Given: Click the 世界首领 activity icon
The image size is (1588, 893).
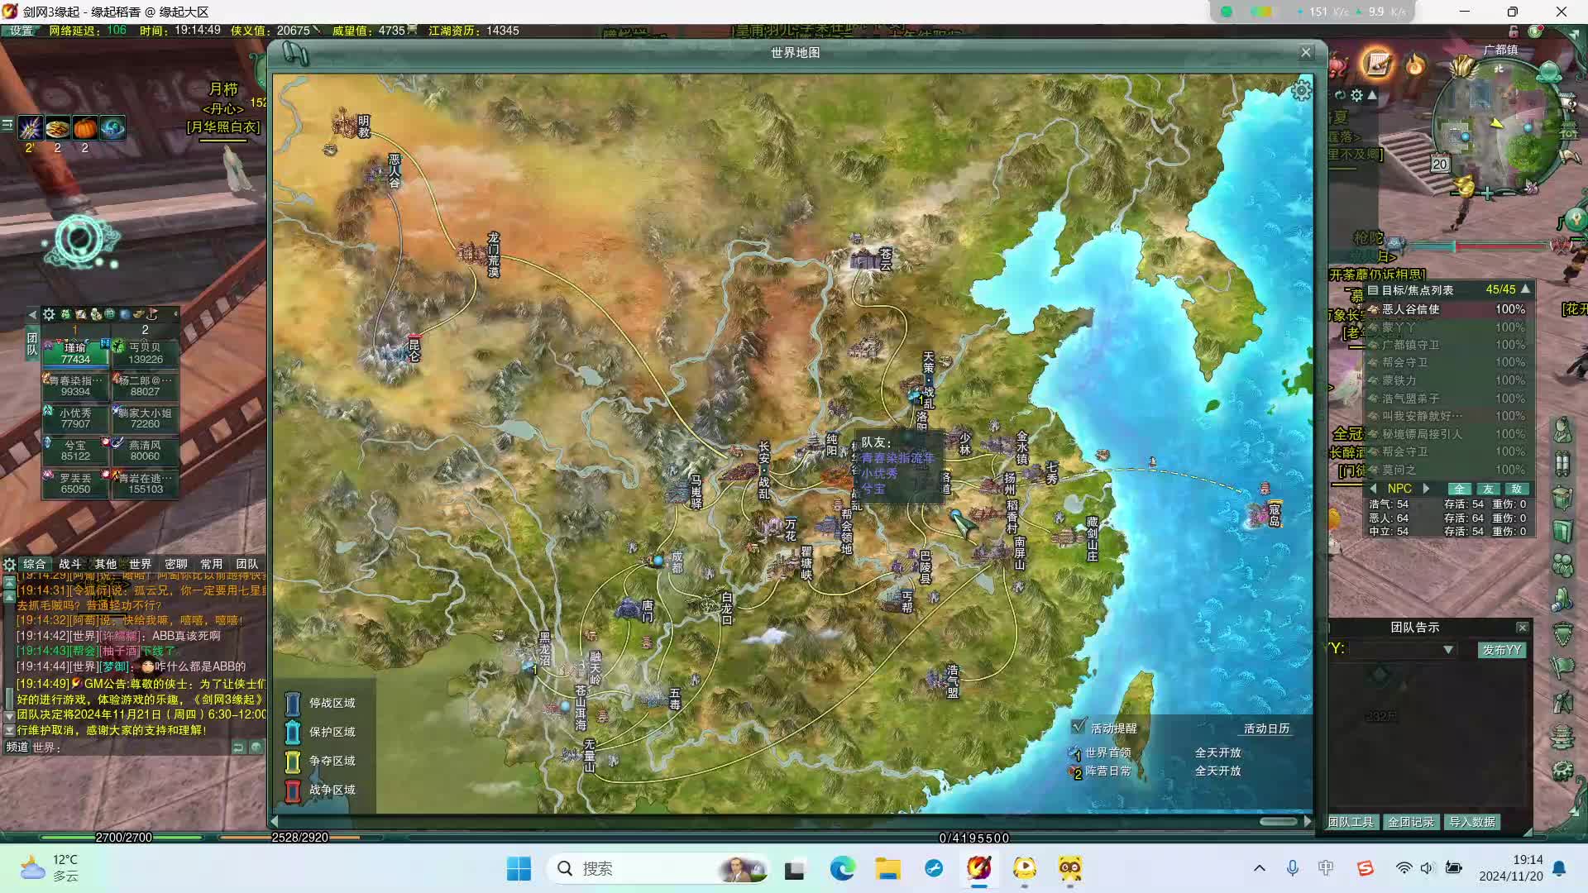Looking at the screenshot, I should (1074, 753).
